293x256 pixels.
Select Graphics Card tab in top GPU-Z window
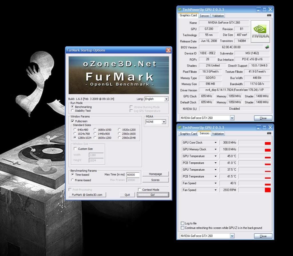188,15
